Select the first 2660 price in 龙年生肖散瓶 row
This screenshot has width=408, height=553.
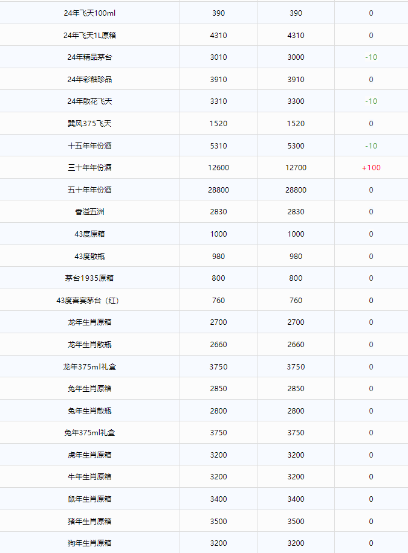218,345
